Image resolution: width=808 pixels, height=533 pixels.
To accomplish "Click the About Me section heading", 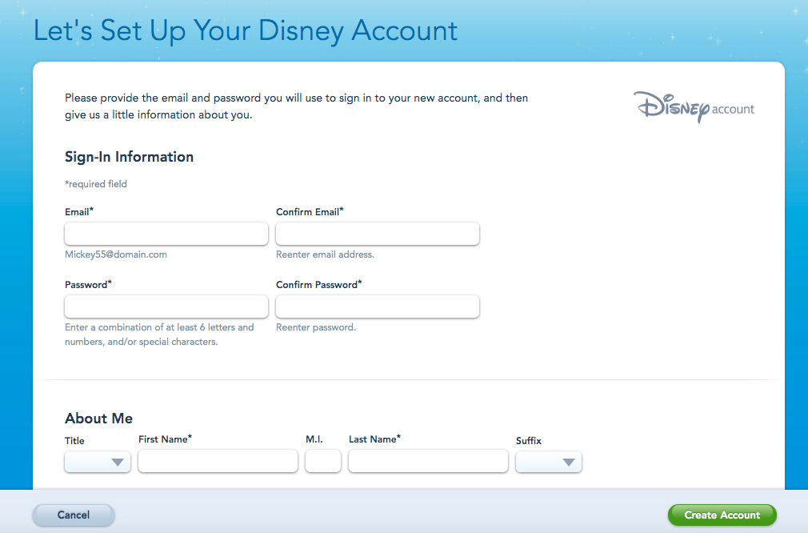I will click(x=98, y=419).
